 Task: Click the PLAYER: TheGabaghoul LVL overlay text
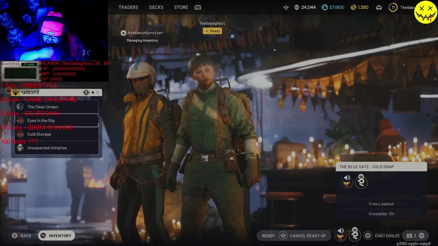[x=75, y=64]
